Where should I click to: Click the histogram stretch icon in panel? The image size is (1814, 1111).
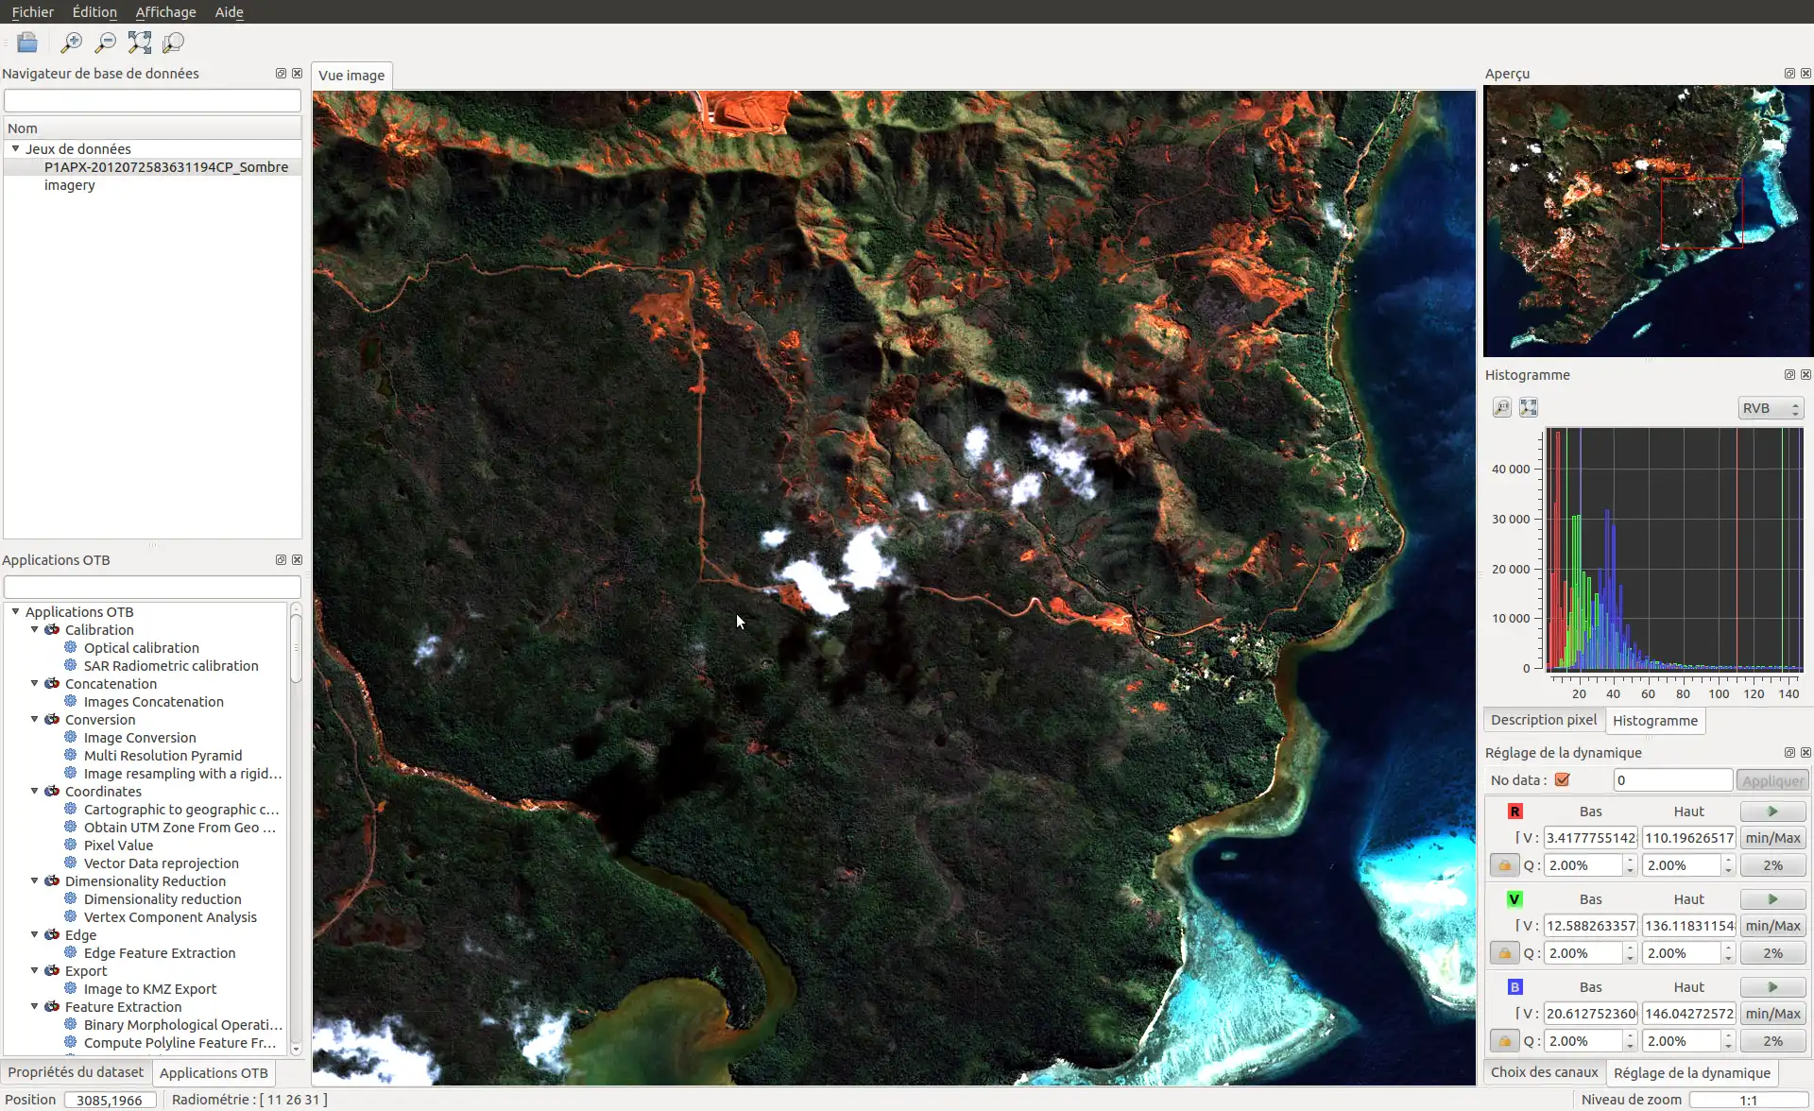coord(1529,406)
